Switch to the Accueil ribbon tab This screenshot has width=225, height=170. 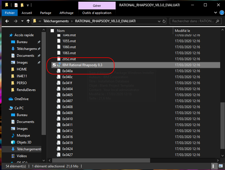click(27, 13)
